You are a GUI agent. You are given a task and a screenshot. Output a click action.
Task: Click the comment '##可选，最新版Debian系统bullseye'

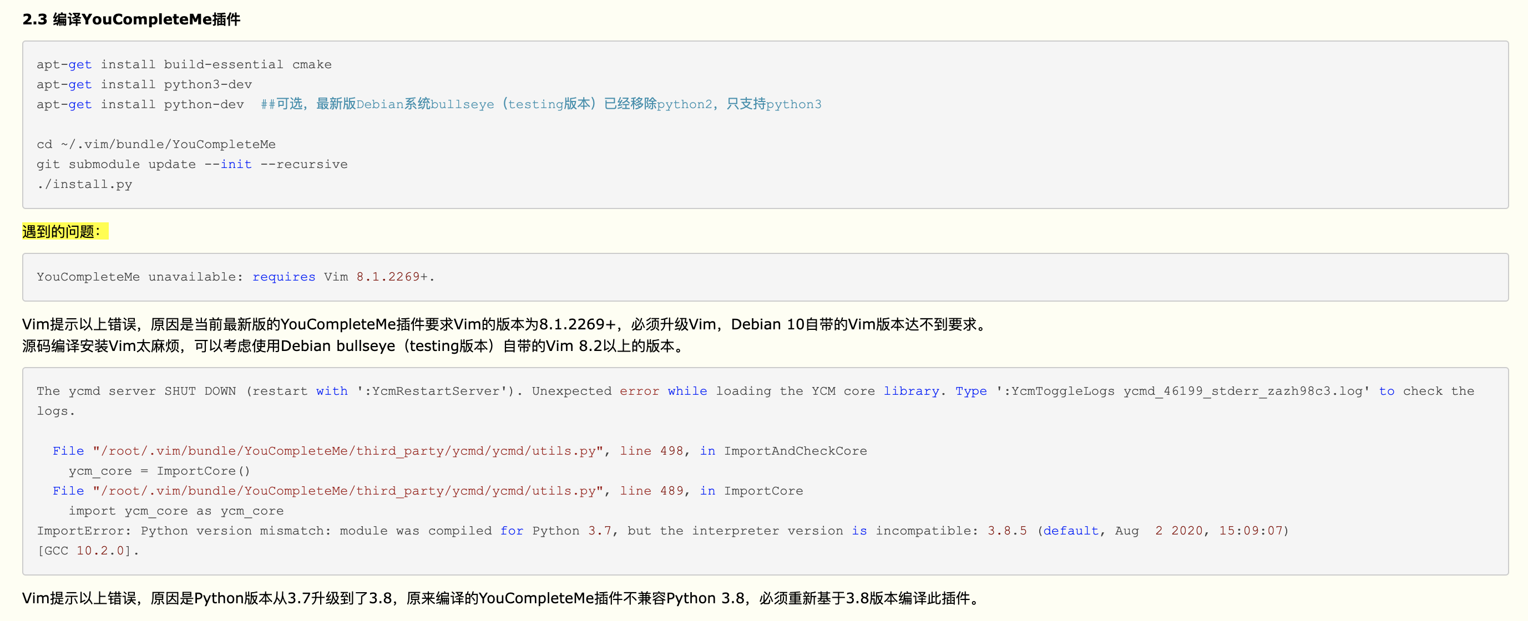377,104
